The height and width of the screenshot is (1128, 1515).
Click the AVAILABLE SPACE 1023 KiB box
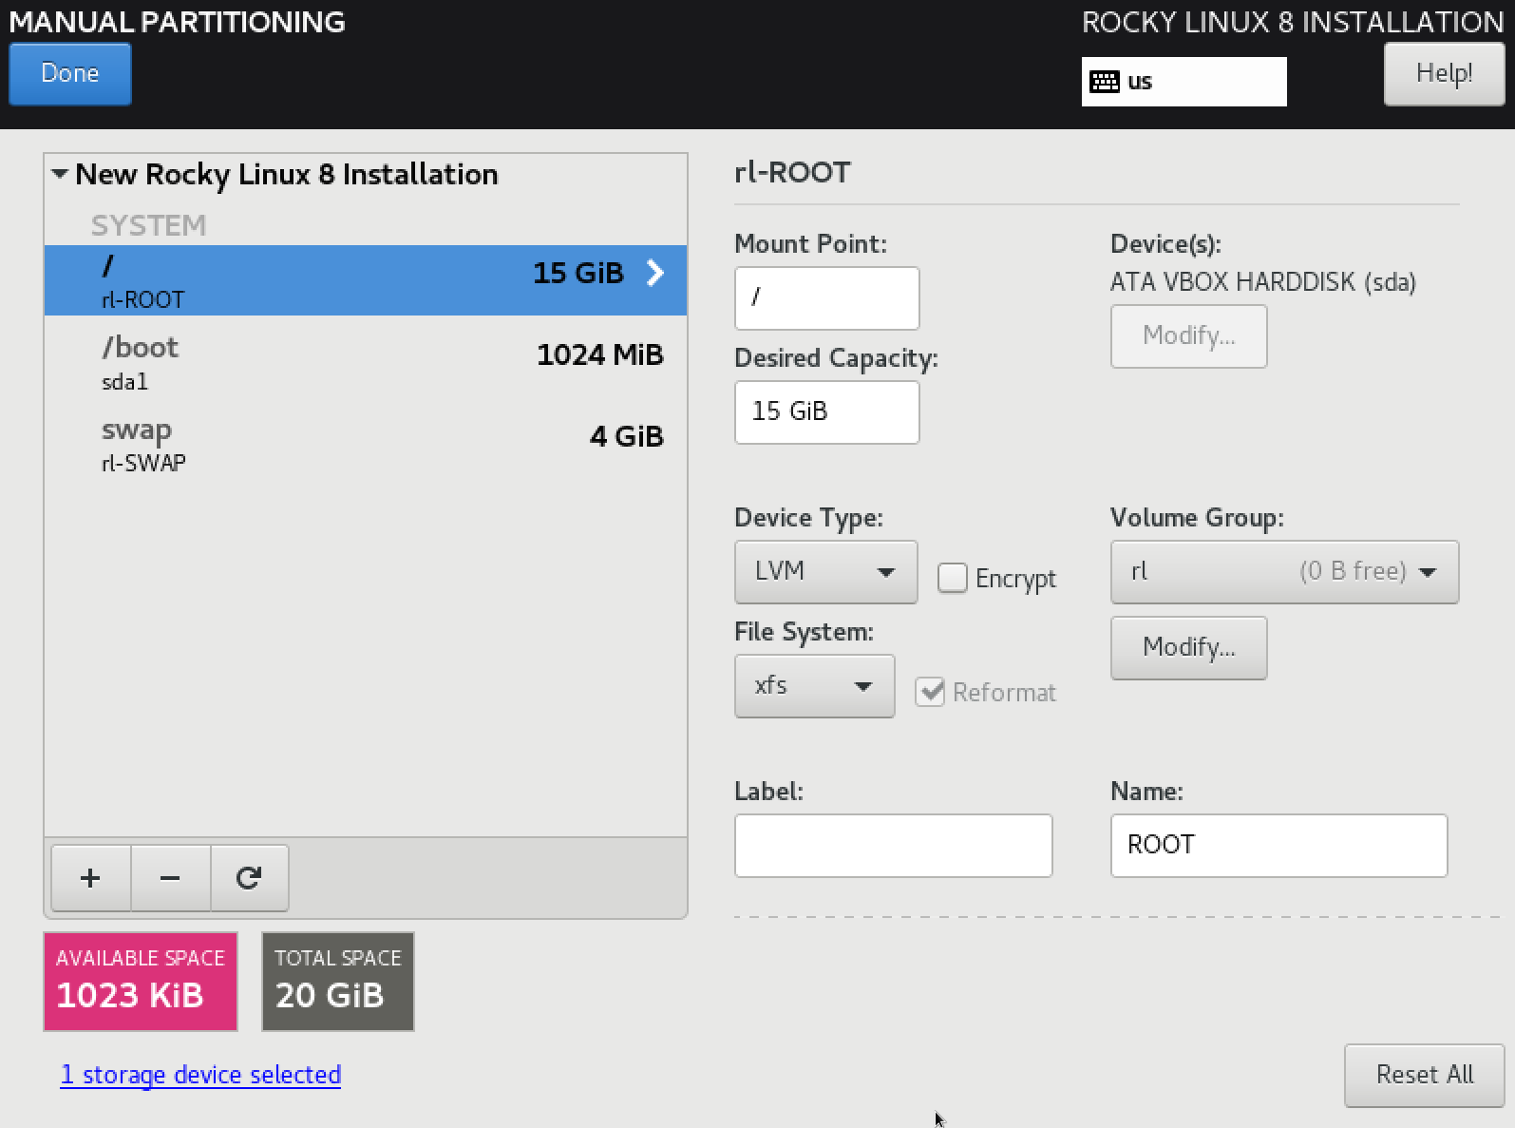coord(141,982)
